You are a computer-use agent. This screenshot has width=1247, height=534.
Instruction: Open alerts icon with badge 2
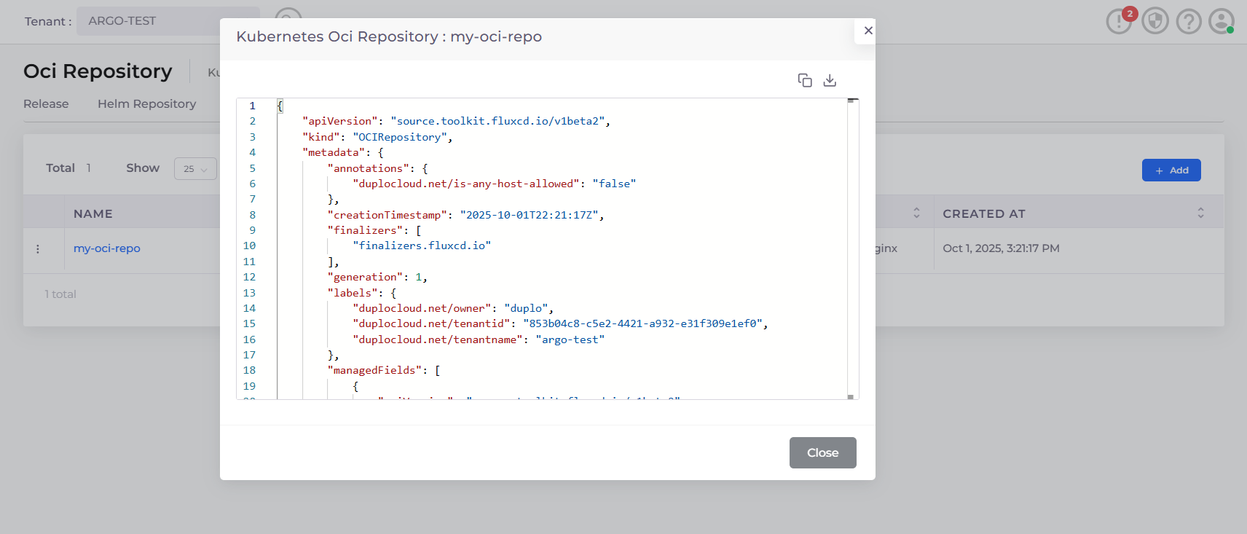click(x=1119, y=21)
